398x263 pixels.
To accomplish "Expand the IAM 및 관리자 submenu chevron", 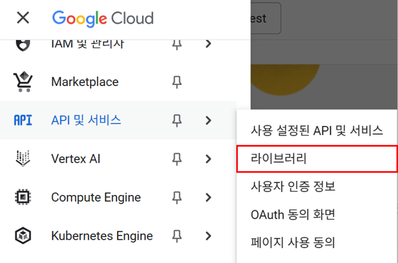I will [x=208, y=44].
